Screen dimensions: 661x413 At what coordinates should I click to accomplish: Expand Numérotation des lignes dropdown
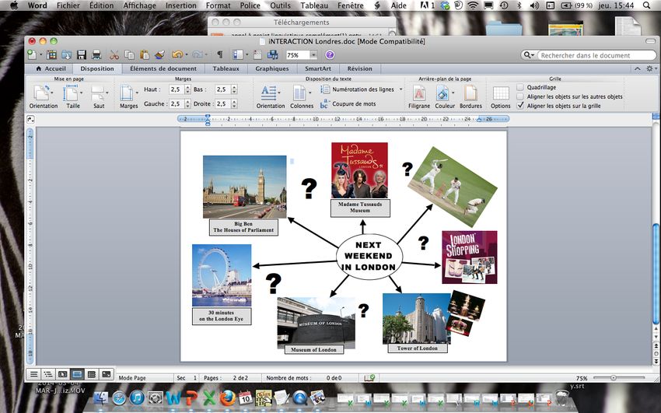[x=401, y=89]
